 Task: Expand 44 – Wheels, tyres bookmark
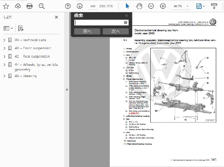4,65
